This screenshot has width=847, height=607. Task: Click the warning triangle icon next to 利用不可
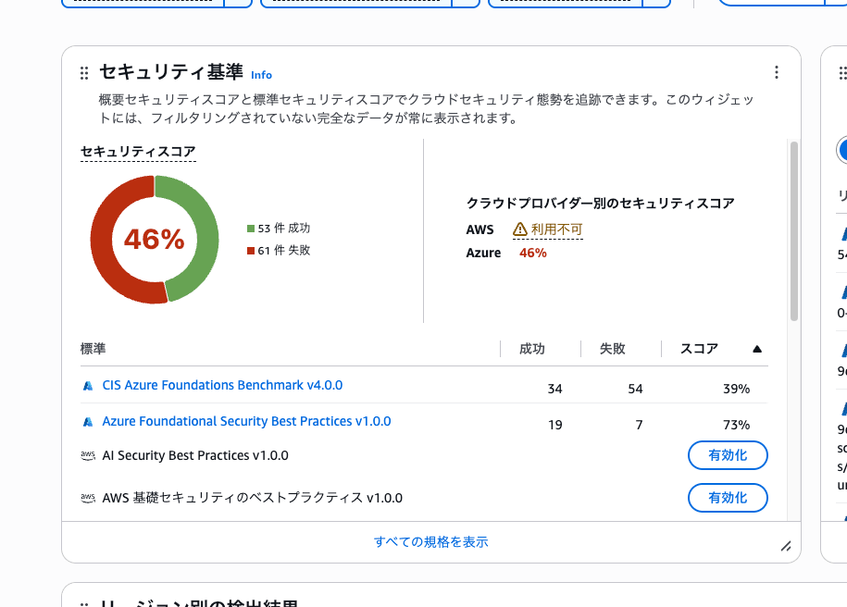point(519,229)
